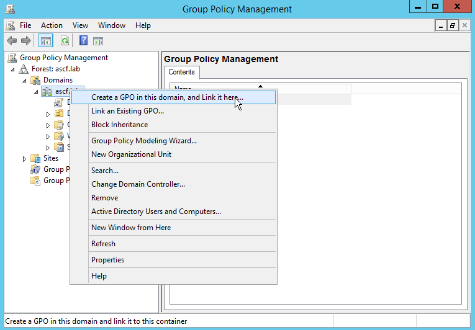Choose New Organizational Unit
The height and width of the screenshot is (330, 475).
point(174,154)
